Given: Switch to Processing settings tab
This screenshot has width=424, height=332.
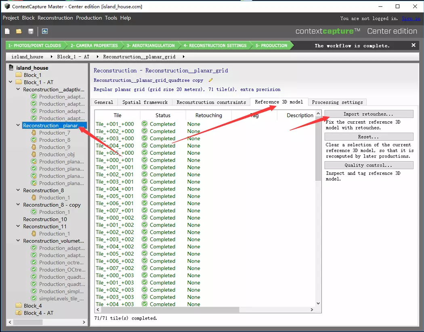Looking at the screenshot, I should click(x=337, y=102).
